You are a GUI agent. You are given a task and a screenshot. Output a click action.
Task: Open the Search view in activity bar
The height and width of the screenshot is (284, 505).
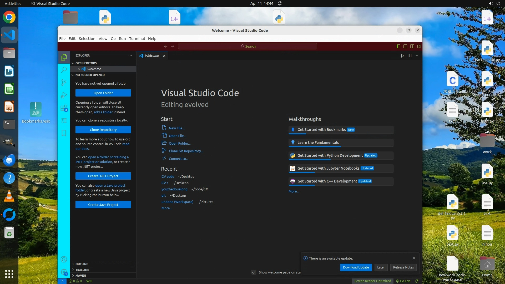[x=64, y=70]
